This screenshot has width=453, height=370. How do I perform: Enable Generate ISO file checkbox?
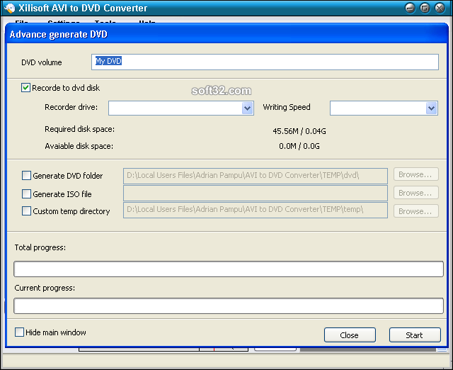coord(27,194)
